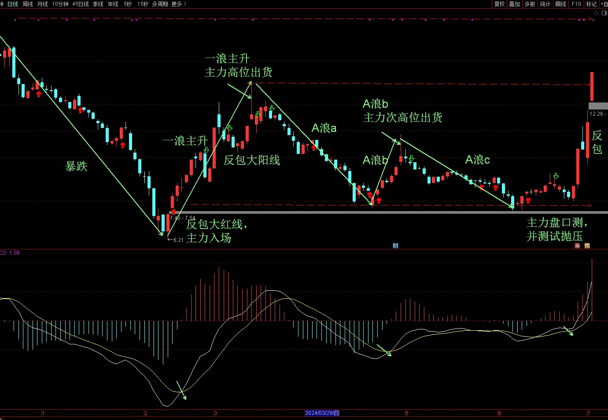Select the A浪a annotation label

pyautogui.click(x=324, y=128)
